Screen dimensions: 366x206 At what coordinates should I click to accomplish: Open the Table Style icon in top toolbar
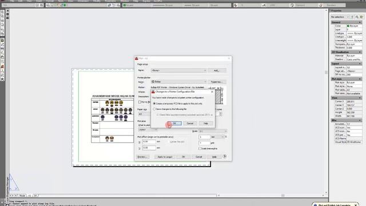292,5
